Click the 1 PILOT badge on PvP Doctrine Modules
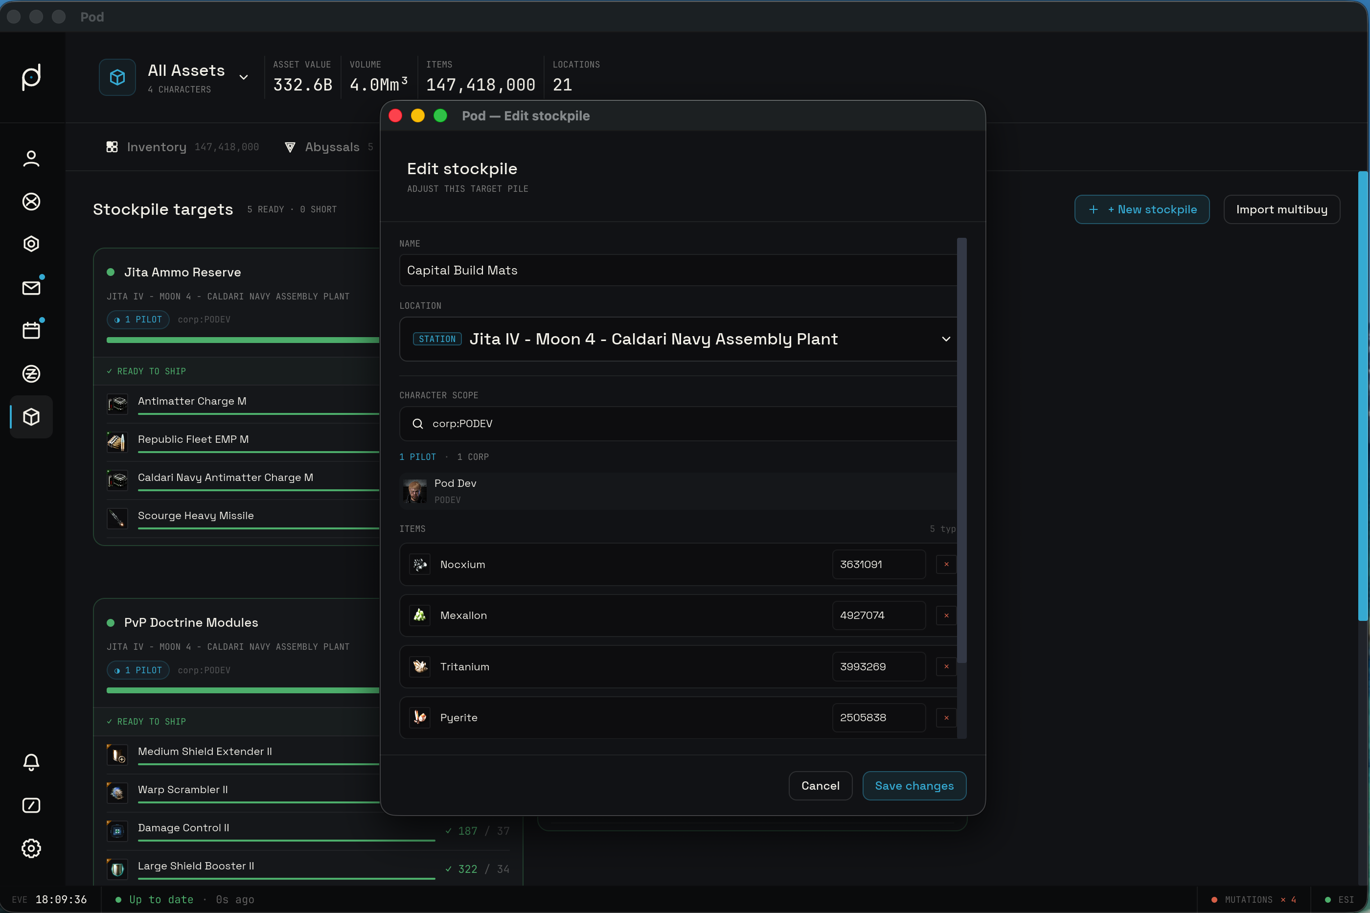The height and width of the screenshot is (913, 1370). [x=138, y=670]
